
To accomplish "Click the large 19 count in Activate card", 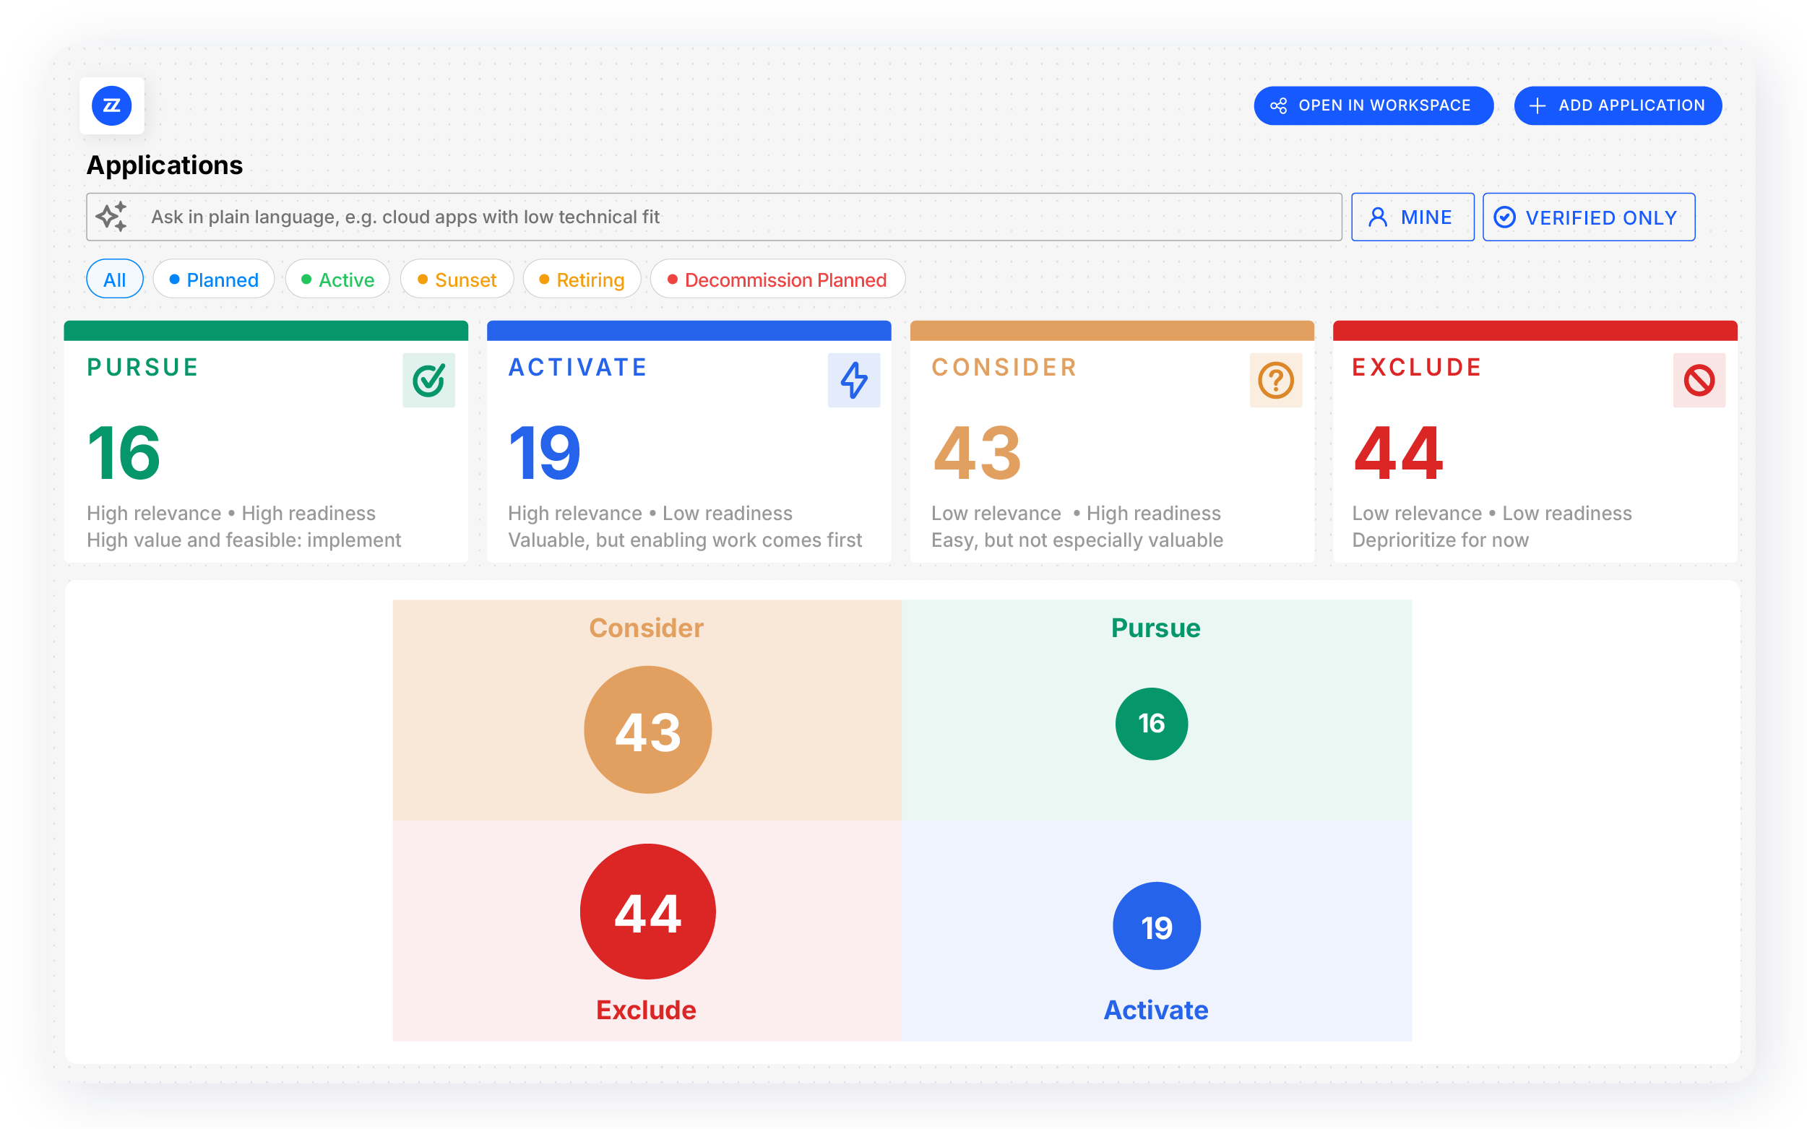I will click(x=544, y=453).
